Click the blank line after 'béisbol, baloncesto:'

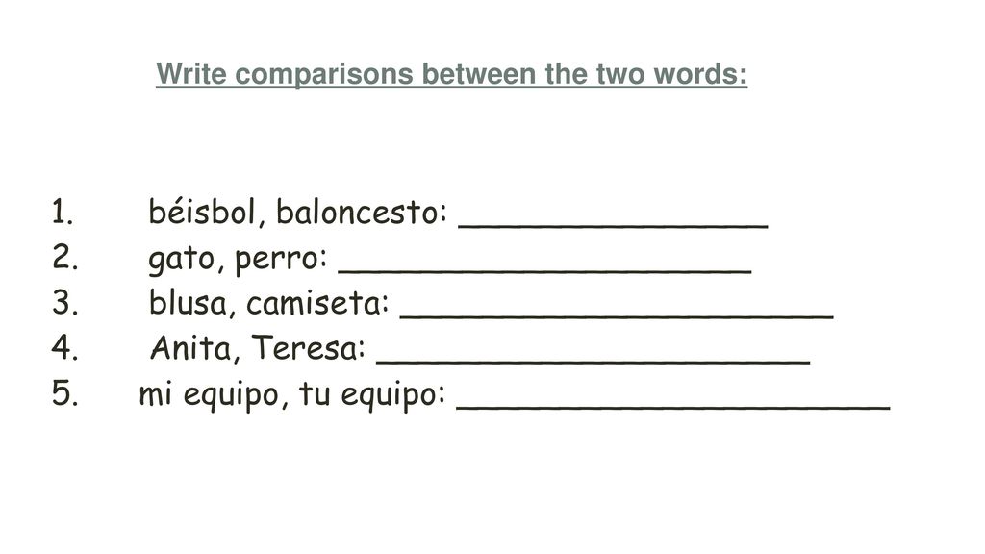pos(613,225)
